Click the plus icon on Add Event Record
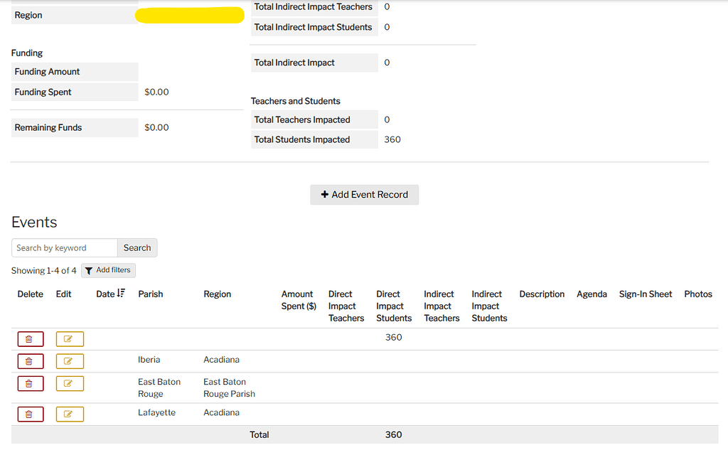Image resolution: width=728 pixels, height=455 pixels. 326,194
